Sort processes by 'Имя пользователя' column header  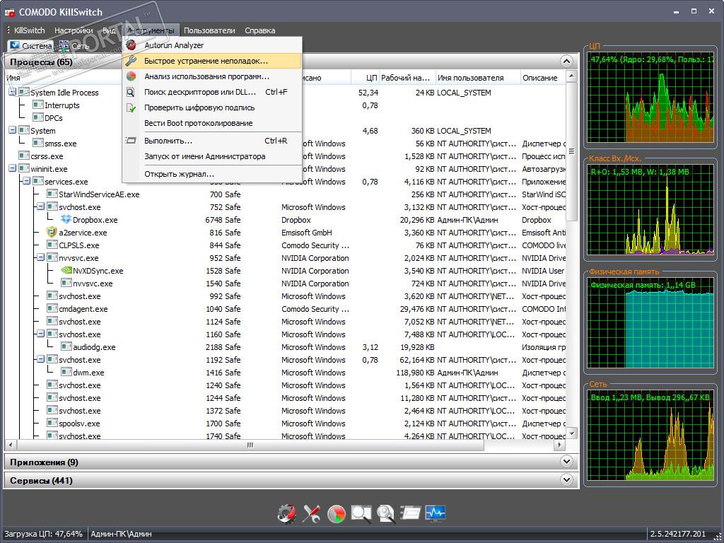coord(470,78)
